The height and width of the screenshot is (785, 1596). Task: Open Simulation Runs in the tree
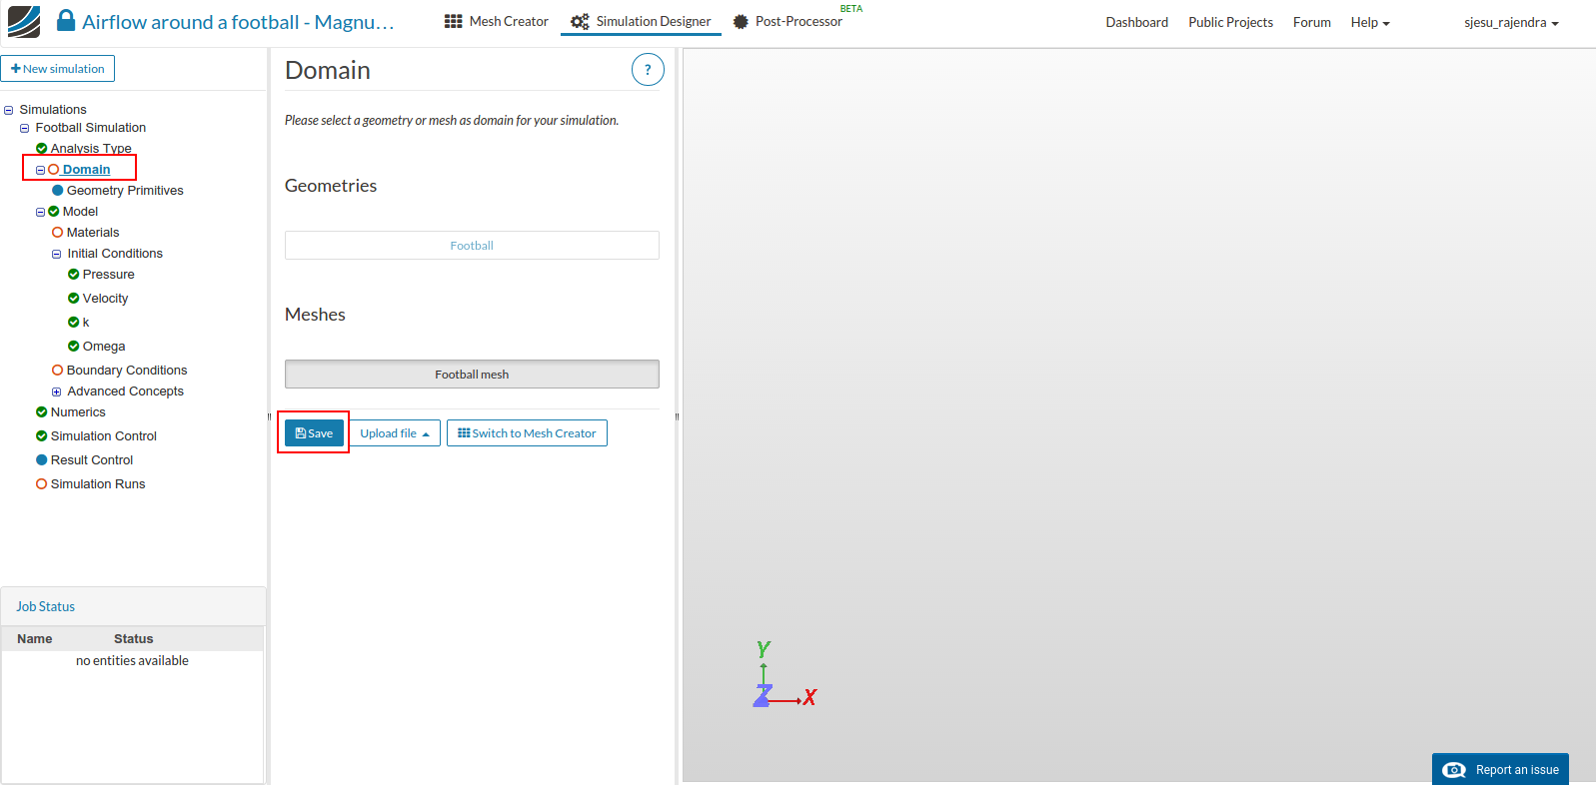point(98,484)
